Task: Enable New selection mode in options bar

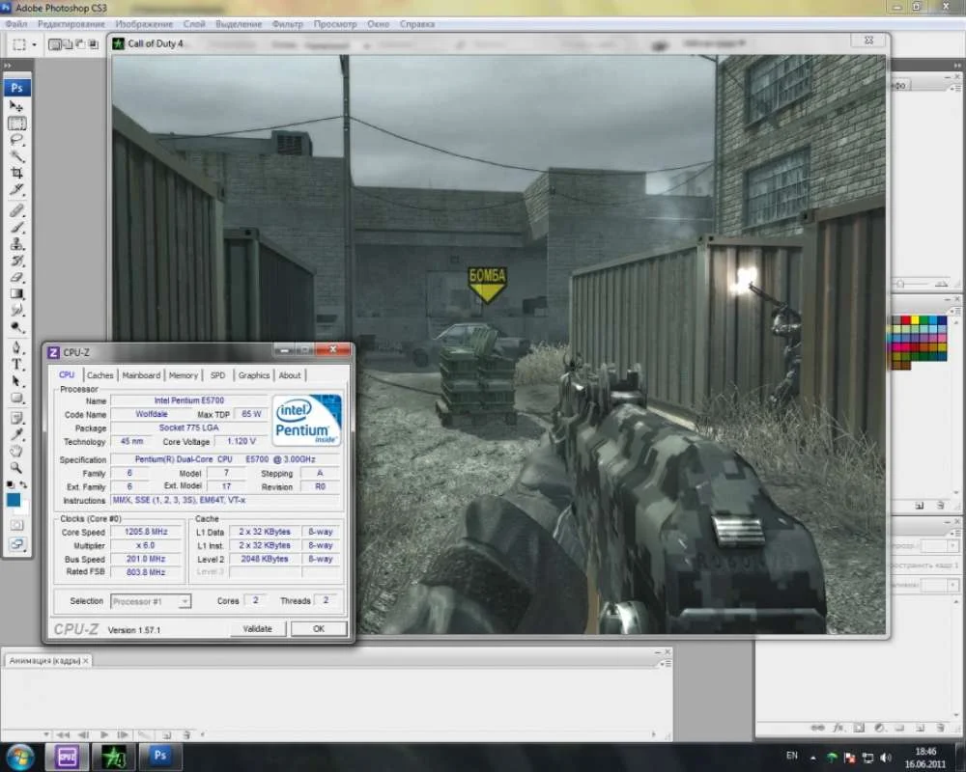Action: click(55, 44)
